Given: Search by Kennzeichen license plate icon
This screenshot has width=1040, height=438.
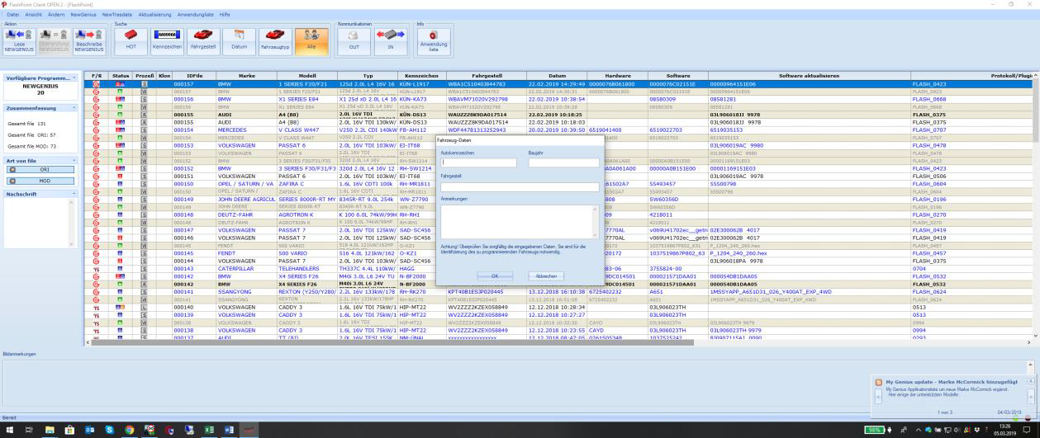Looking at the screenshot, I should pos(166,41).
